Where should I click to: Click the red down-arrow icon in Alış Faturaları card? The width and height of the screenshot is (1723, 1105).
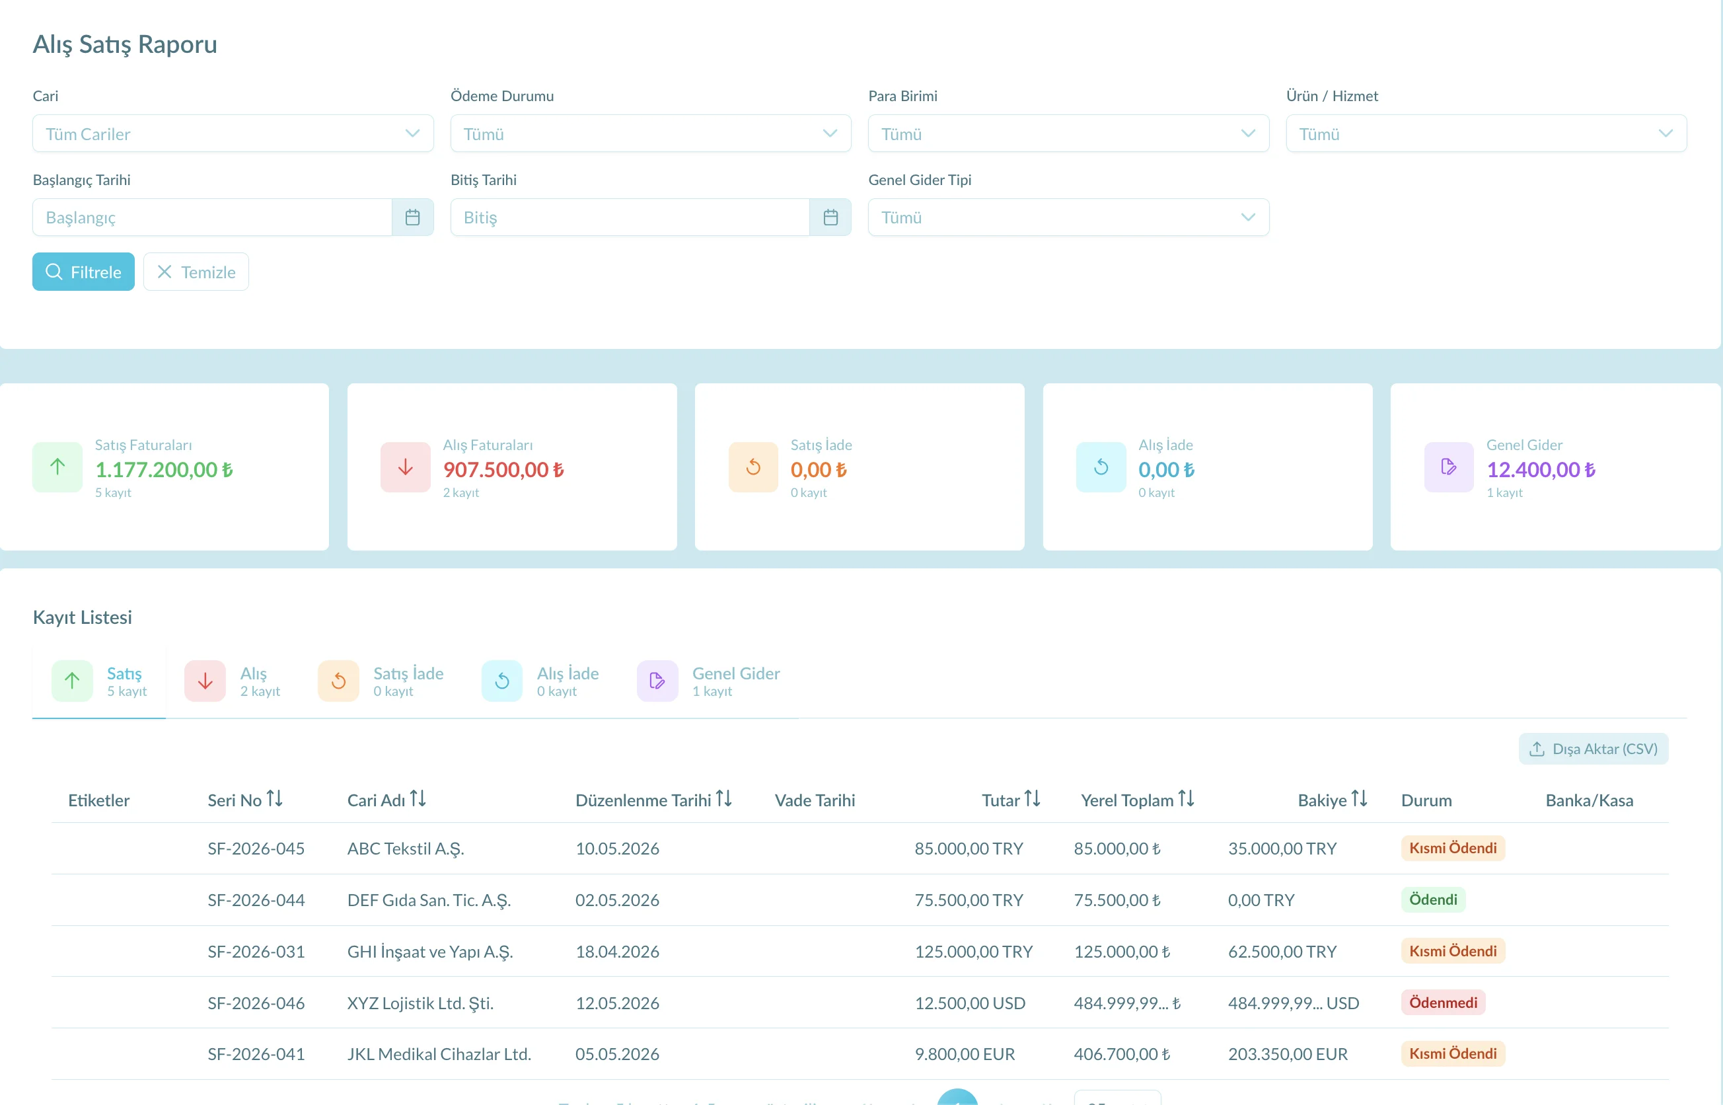pyautogui.click(x=405, y=467)
